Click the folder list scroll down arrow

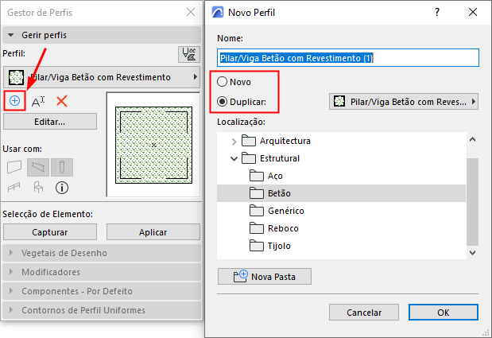pos(473,253)
